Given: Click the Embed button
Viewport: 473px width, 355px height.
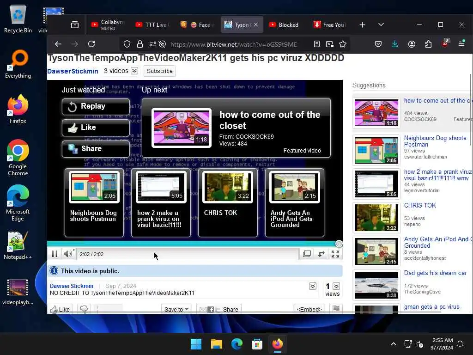Looking at the screenshot, I should coord(309,309).
